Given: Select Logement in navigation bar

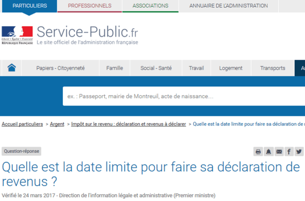Looking at the screenshot, I should click(231, 68).
